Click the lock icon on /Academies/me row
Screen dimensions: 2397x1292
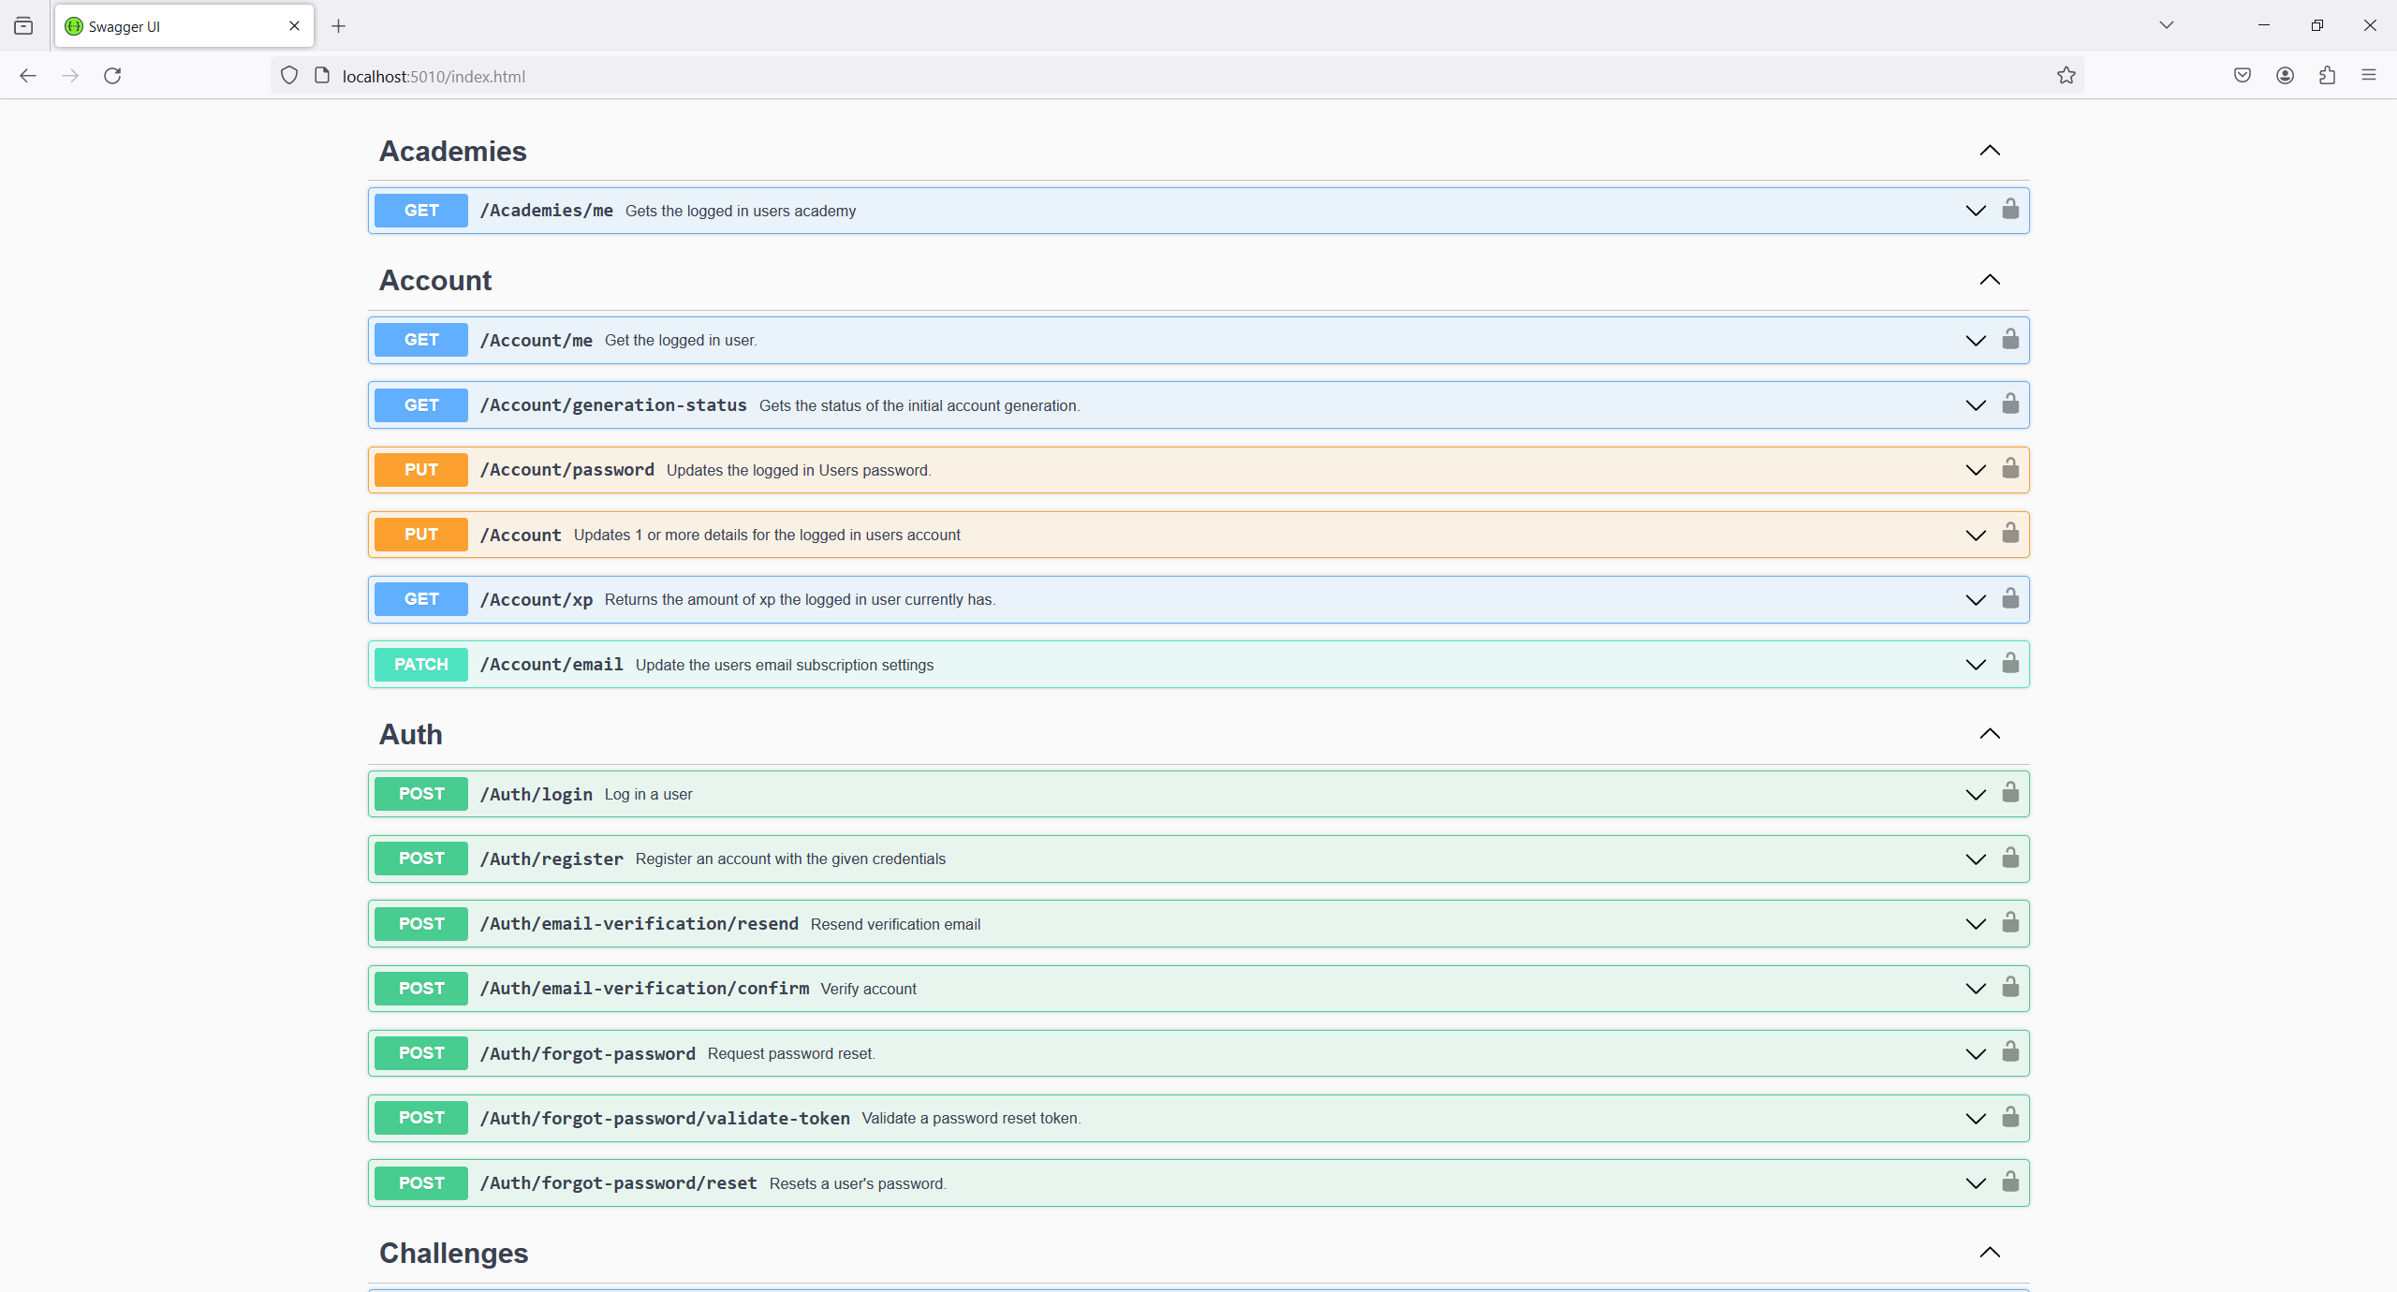click(x=2009, y=210)
